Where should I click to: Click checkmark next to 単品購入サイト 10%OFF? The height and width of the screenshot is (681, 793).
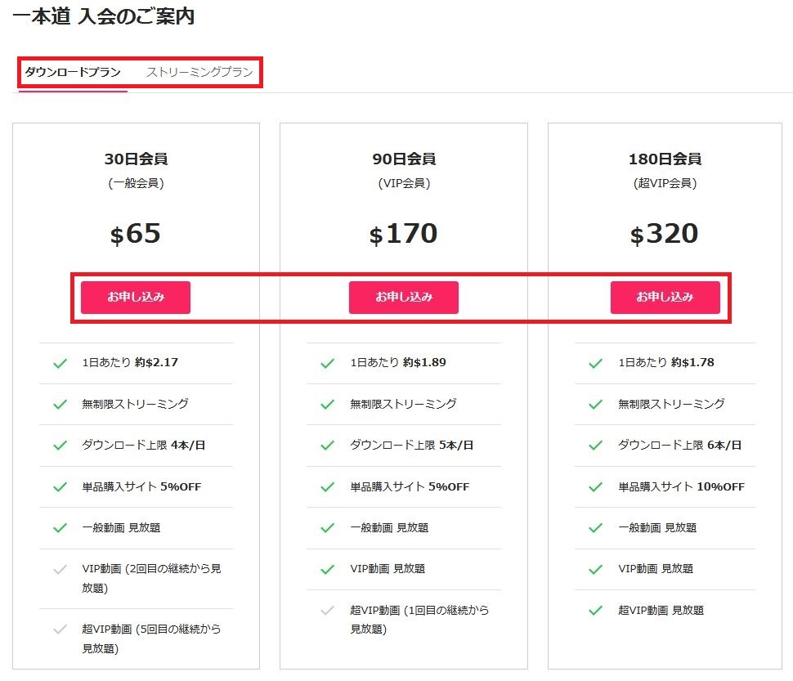pos(596,487)
